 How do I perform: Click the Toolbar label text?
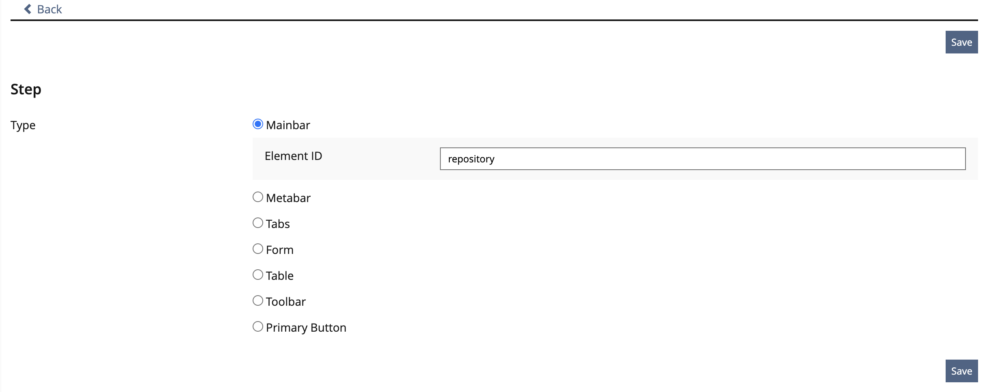[286, 302]
